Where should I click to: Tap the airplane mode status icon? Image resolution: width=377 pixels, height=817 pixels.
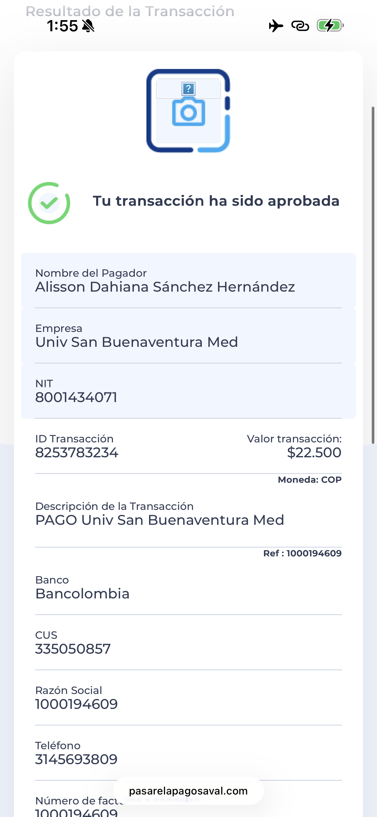276,26
